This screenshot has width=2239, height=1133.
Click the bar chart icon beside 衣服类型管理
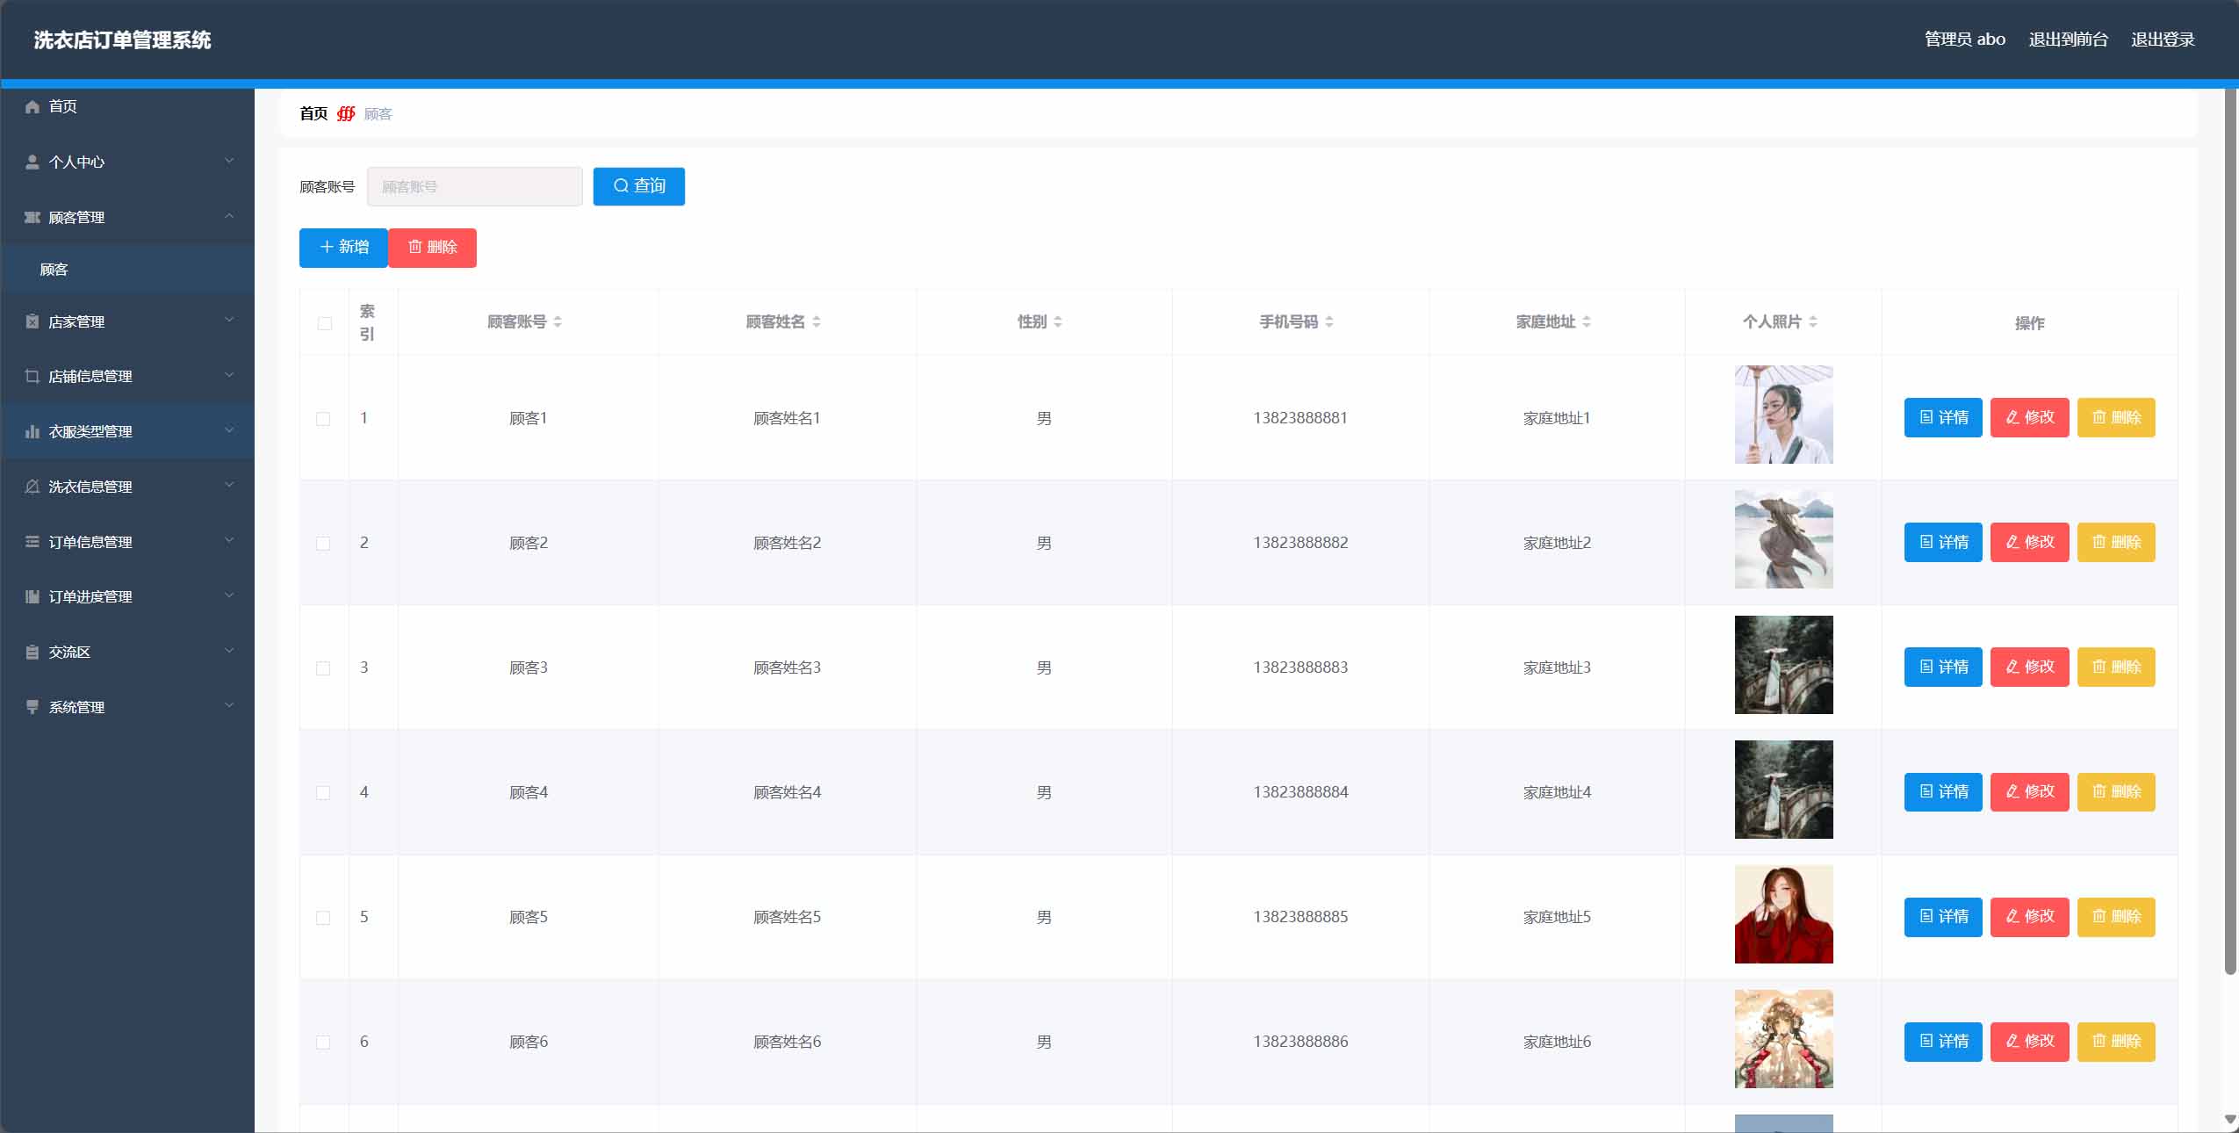(32, 431)
